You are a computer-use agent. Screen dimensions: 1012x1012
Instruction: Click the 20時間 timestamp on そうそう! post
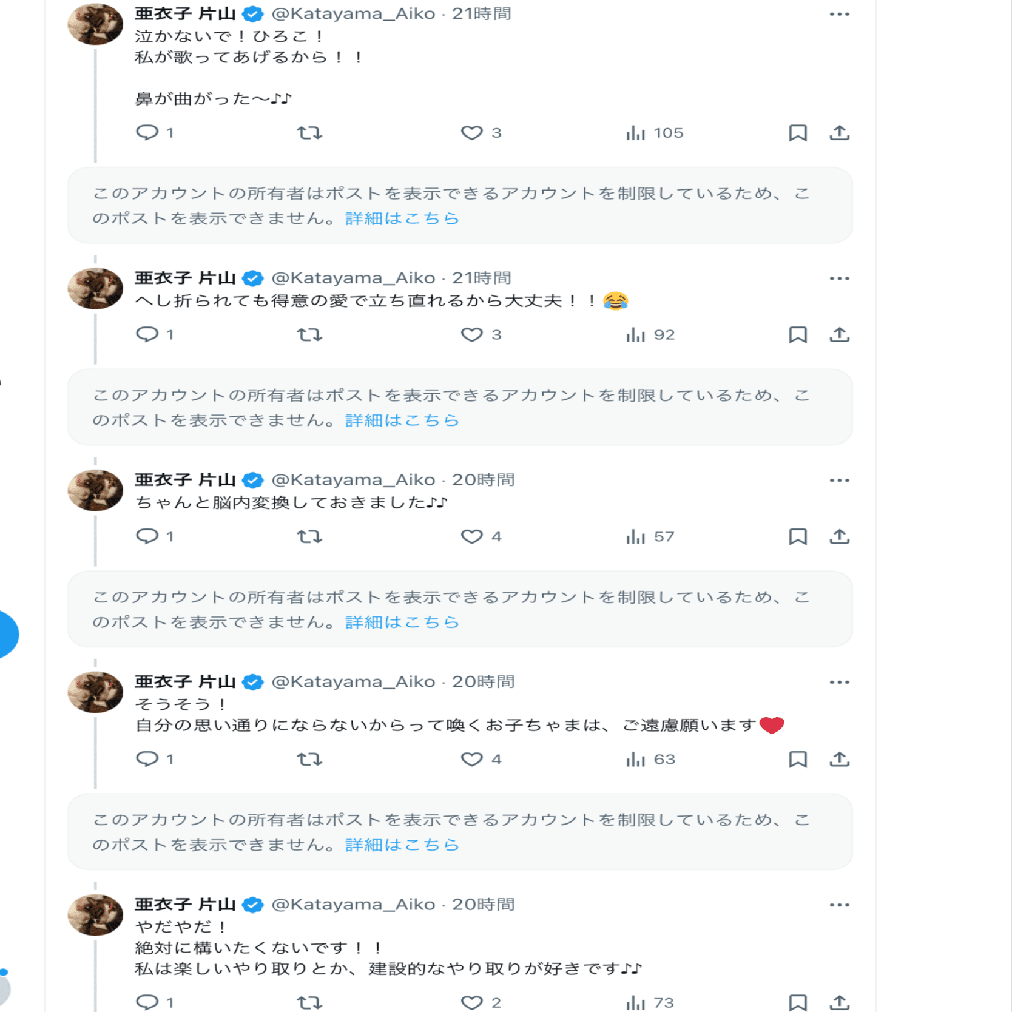pyautogui.click(x=483, y=682)
